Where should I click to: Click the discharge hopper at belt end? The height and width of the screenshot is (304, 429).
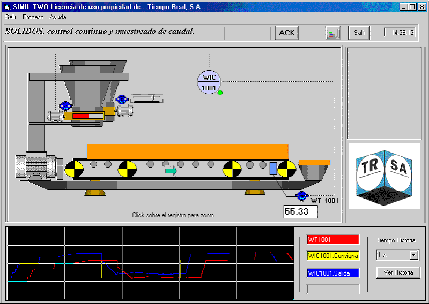pos(313,170)
